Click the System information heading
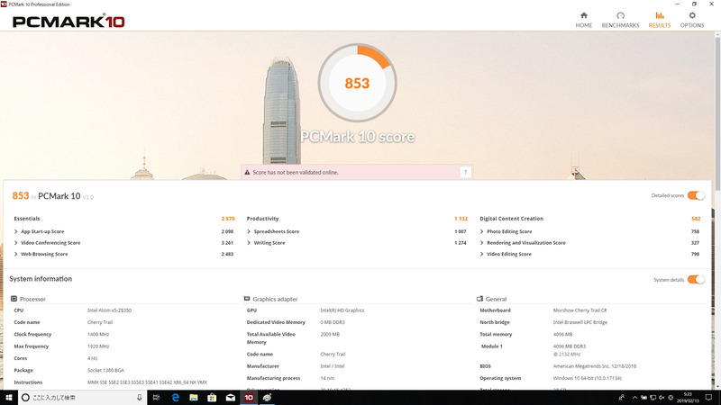This screenshot has height=405, width=721. pyautogui.click(x=41, y=279)
